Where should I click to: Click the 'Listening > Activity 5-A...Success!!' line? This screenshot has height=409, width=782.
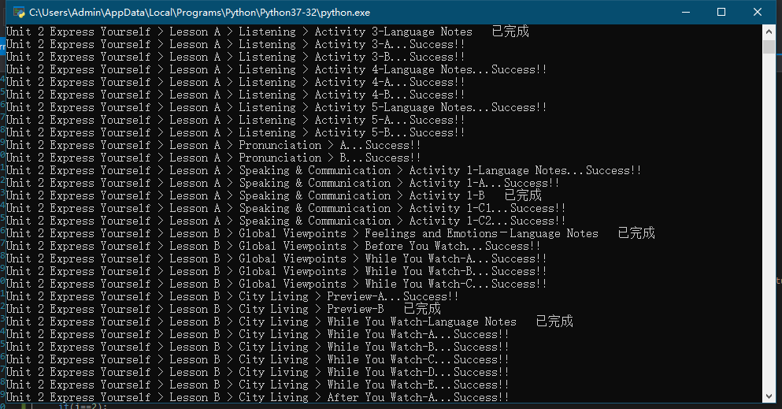(235, 121)
